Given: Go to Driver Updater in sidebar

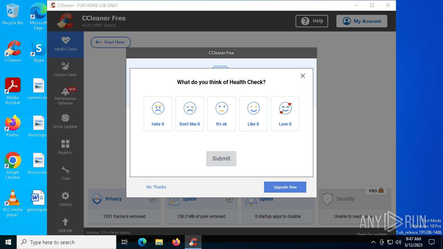Looking at the screenshot, I should click(x=65, y=122).
